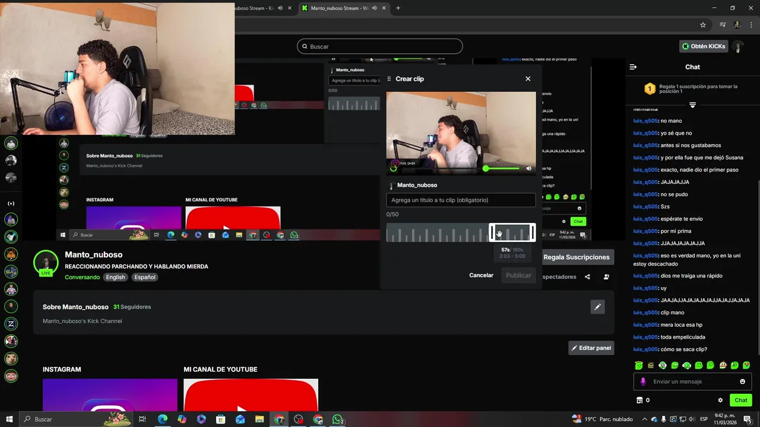Select the first angel halo emote

pyautogui.click(x=638, y=365)
